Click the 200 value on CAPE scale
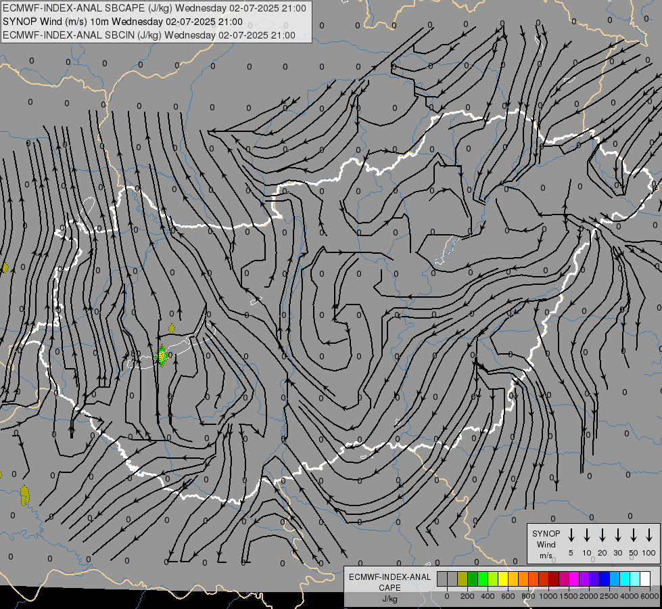 pyautogui.click(x=467, y=596)
